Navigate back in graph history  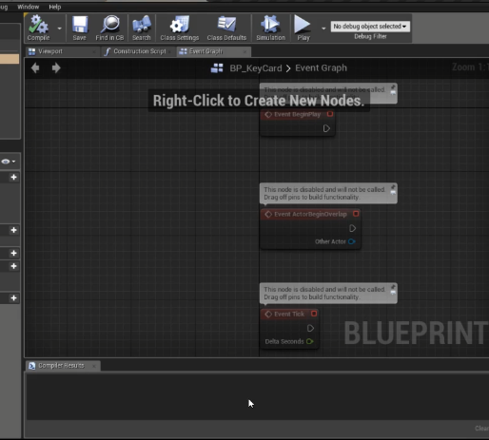pos(35,67)
